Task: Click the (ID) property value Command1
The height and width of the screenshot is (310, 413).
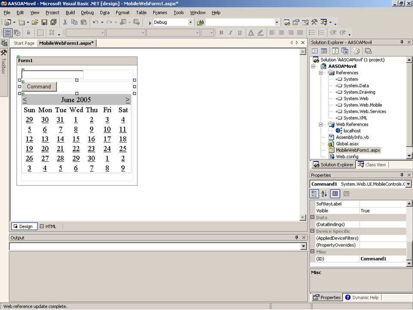Action: tap(383, 259)
